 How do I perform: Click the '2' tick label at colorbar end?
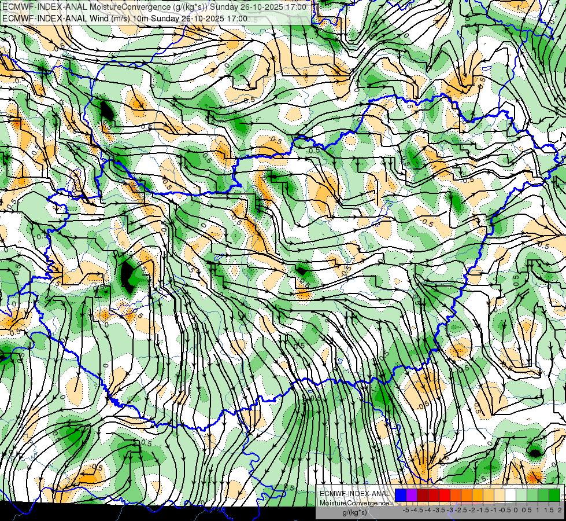pyautogui.click(x=560, y=510)
